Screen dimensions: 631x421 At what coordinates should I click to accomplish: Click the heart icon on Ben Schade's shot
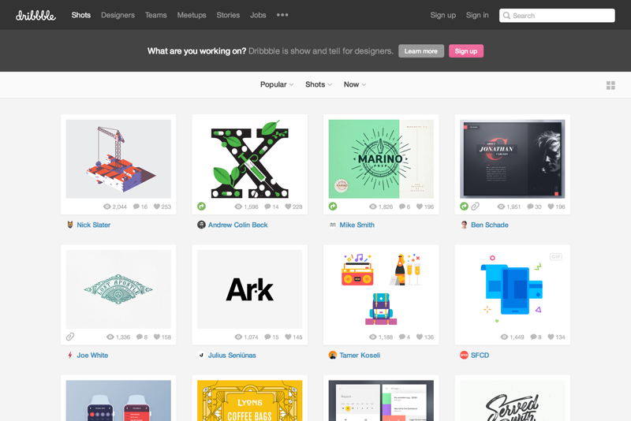click(x=551, y=207)
